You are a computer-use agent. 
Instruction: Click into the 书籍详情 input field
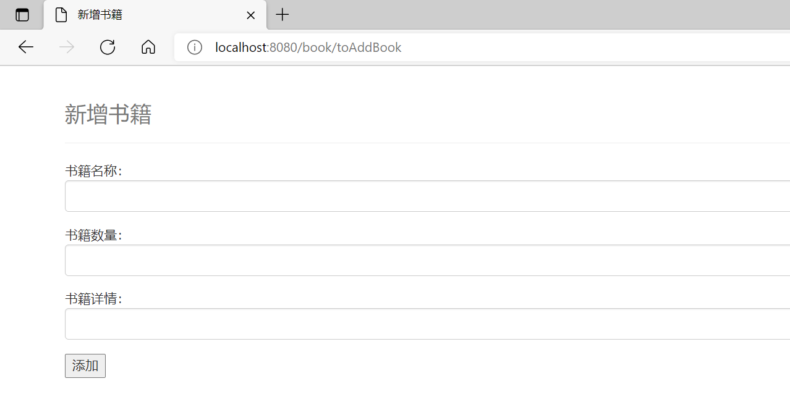[428, 324]
